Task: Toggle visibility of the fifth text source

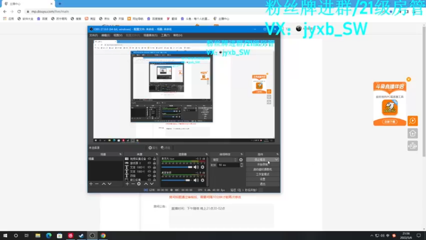Action: tap(149, 176)
